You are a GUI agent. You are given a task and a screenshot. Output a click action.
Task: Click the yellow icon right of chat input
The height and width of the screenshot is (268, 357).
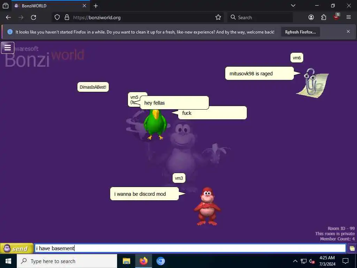tap(352, 248)
